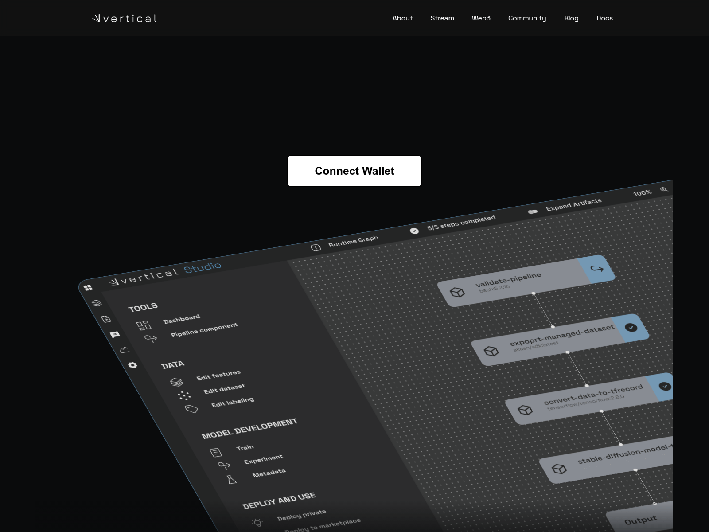Select the convert-data-to-tfrecord node
Screen dimensions: 709x532
tap(589, 398)
